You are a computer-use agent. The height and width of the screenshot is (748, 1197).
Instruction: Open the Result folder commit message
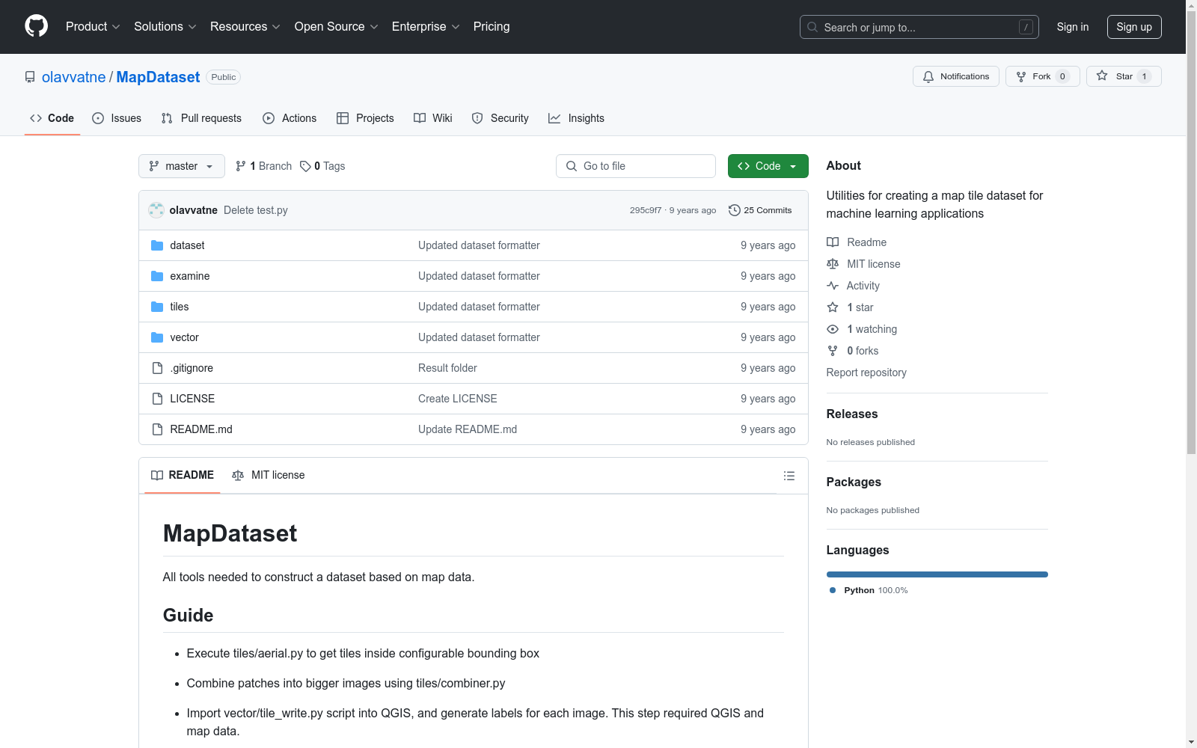[x=447, y=368]
